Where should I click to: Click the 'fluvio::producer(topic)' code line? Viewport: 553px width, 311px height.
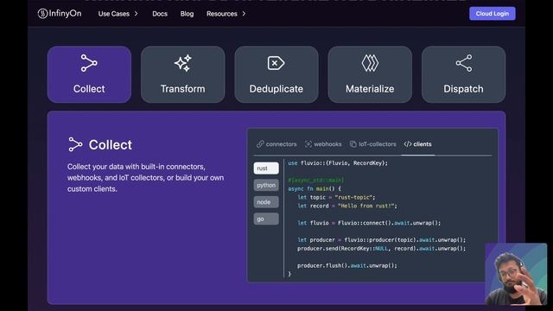click(382, 240)
